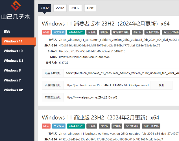The image size is (179, 141).
Task: Choose Windows 8 in the sidebar
Action: pos(12,70)
